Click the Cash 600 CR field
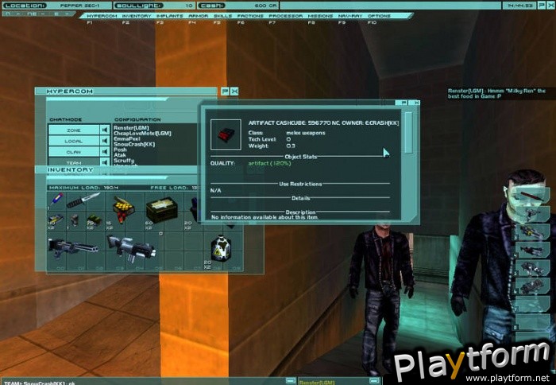The image size is (556, 385). (x=238, y=6)
